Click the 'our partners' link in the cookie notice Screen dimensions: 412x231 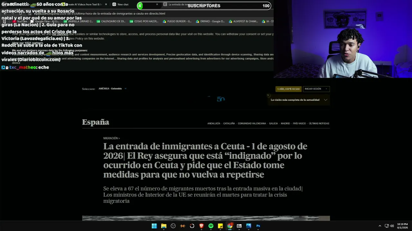(x=60, y=34)
